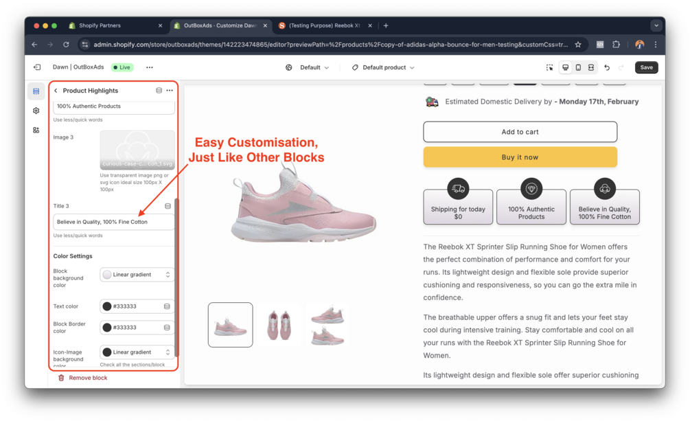
Task: Click Block background color gradient swatch
Action: pos(107,275)
